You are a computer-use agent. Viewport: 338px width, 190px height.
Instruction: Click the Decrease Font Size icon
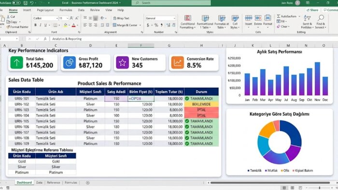pyautogui.click(x=77, y=18)
